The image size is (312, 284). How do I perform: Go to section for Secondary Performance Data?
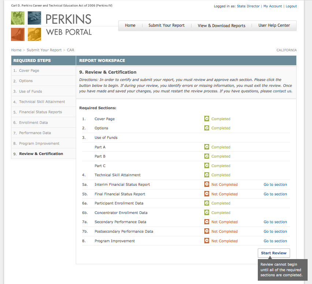(x=275, y=222)
